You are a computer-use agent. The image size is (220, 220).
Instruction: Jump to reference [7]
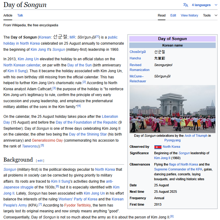[x=40, y=204]
